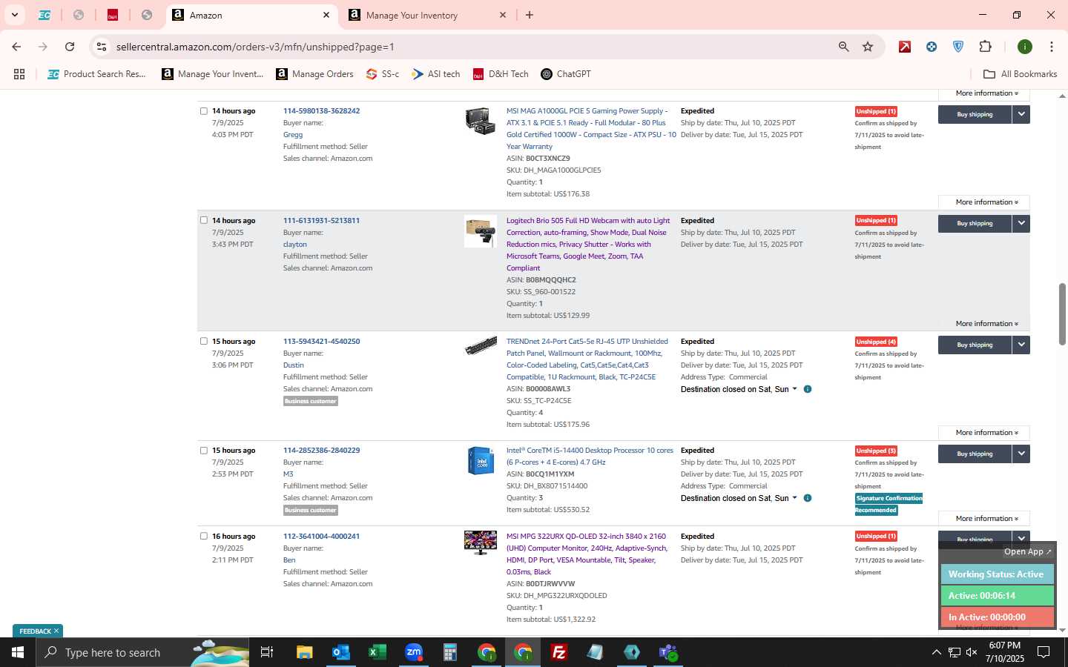Viewport: 1068px width, 667px height.
Task: Open All Bookmarks folder
Action: pos(1020,74)
